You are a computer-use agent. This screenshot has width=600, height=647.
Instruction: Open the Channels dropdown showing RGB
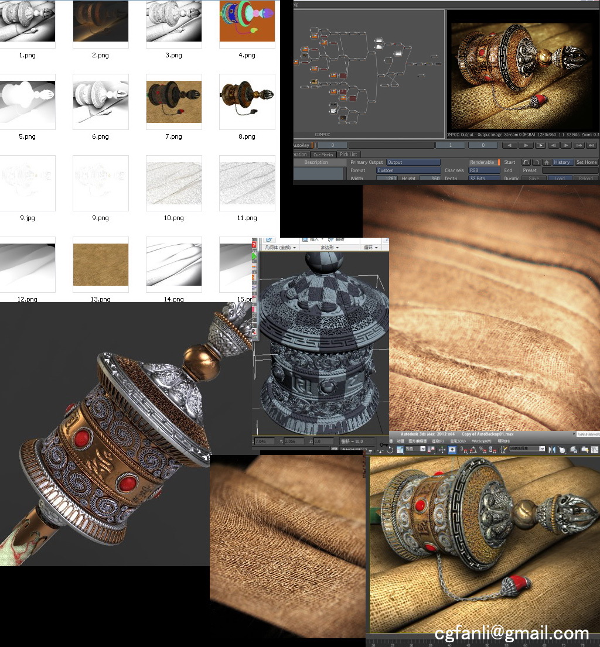pos(484,170)
